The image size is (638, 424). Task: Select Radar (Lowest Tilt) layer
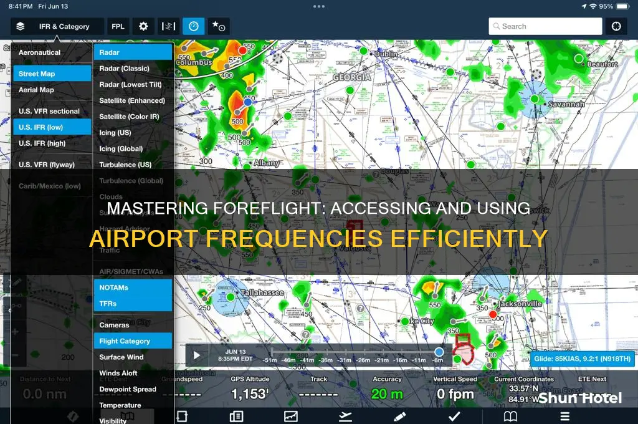pos(133,84)
